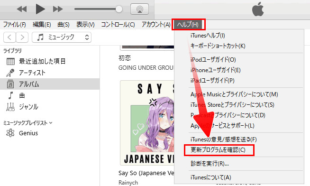Choose iTunesについて(A) menu entry

211,177
